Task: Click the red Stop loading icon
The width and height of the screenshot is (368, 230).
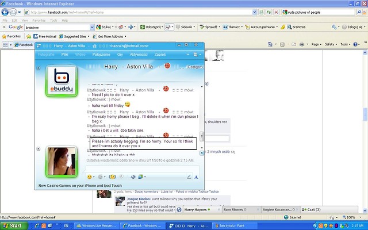Action: (x=276, y=12)
